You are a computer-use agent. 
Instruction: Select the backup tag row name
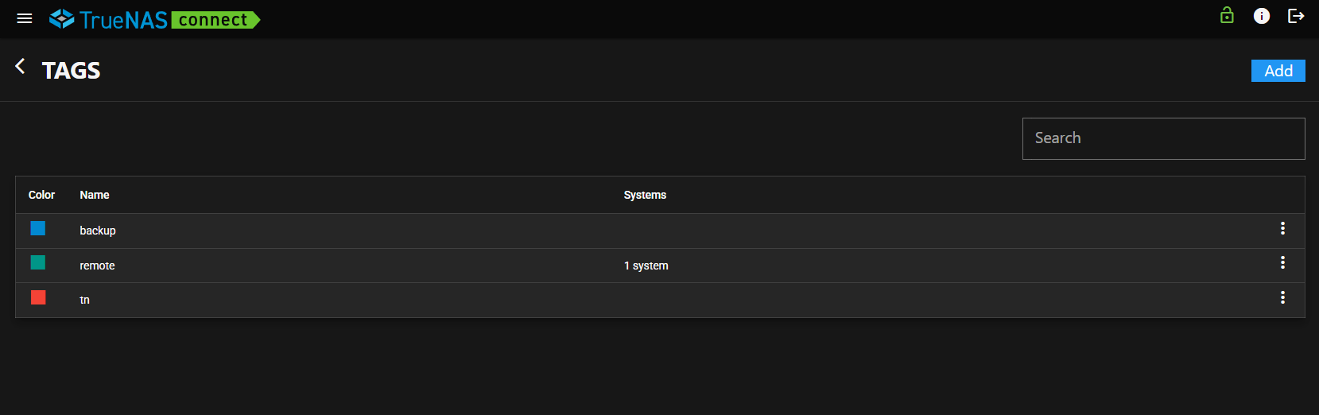click(x=98, y=231)
